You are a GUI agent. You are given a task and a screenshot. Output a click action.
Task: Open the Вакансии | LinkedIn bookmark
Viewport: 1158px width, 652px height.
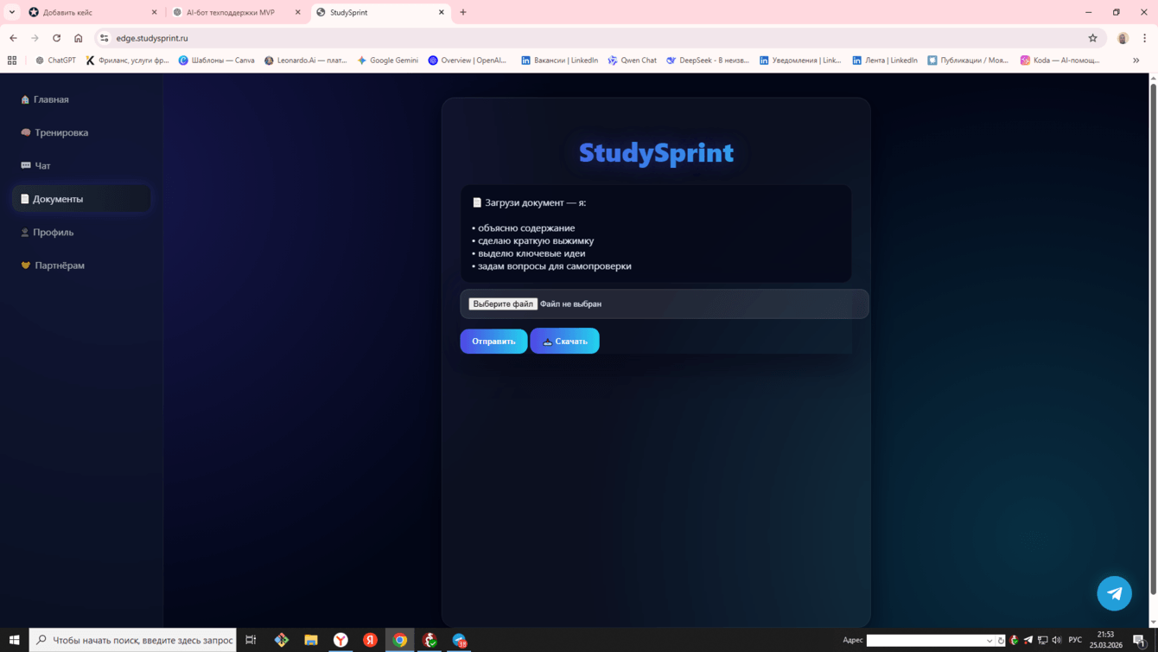559,61
